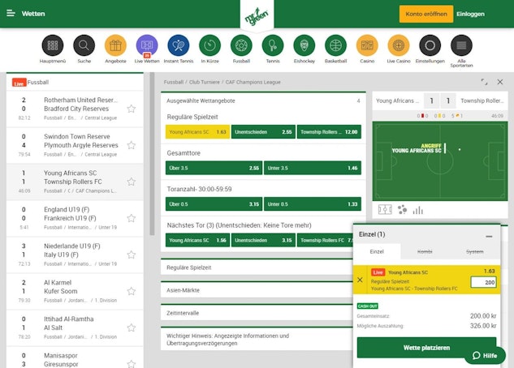Toggle favorite star for Al Karmel match

coord(132,291)
